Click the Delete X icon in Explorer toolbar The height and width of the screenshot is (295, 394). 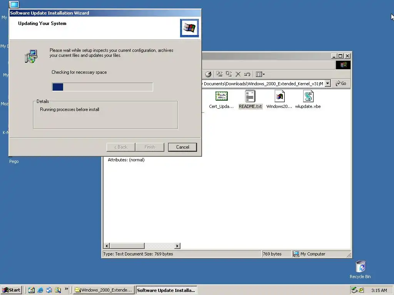click(x=238, y=74)
